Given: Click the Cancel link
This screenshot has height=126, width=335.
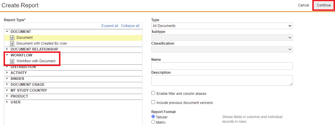Looking at the screenshot, I should pyautogui.click(x=303, y=5).
